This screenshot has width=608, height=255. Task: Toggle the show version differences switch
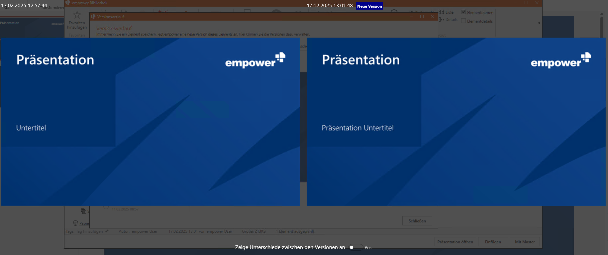355,247
